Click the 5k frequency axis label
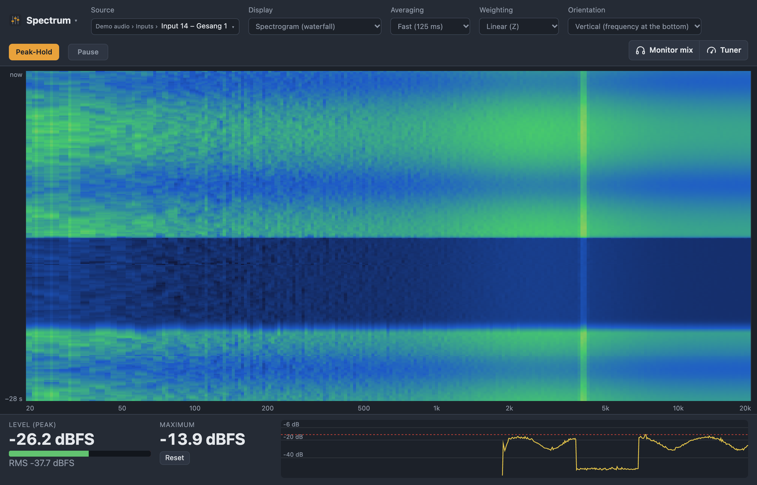Image resolution: width=757 pixels, height=485 pixels. pos(606,408)
